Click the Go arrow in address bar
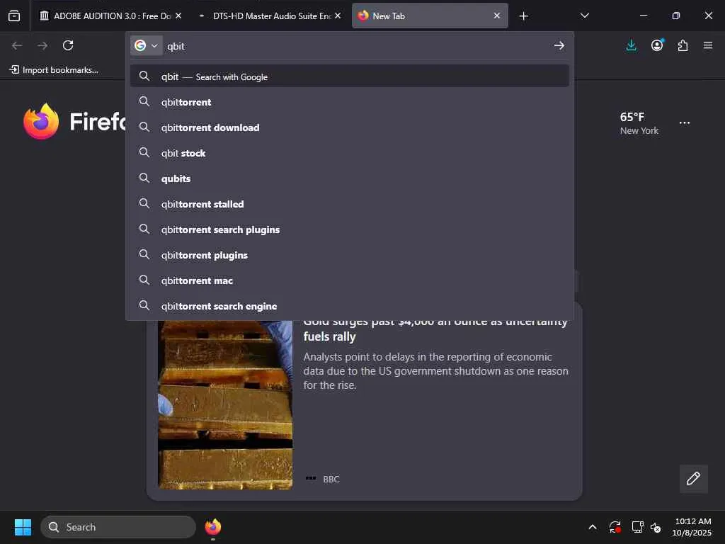 559,45
